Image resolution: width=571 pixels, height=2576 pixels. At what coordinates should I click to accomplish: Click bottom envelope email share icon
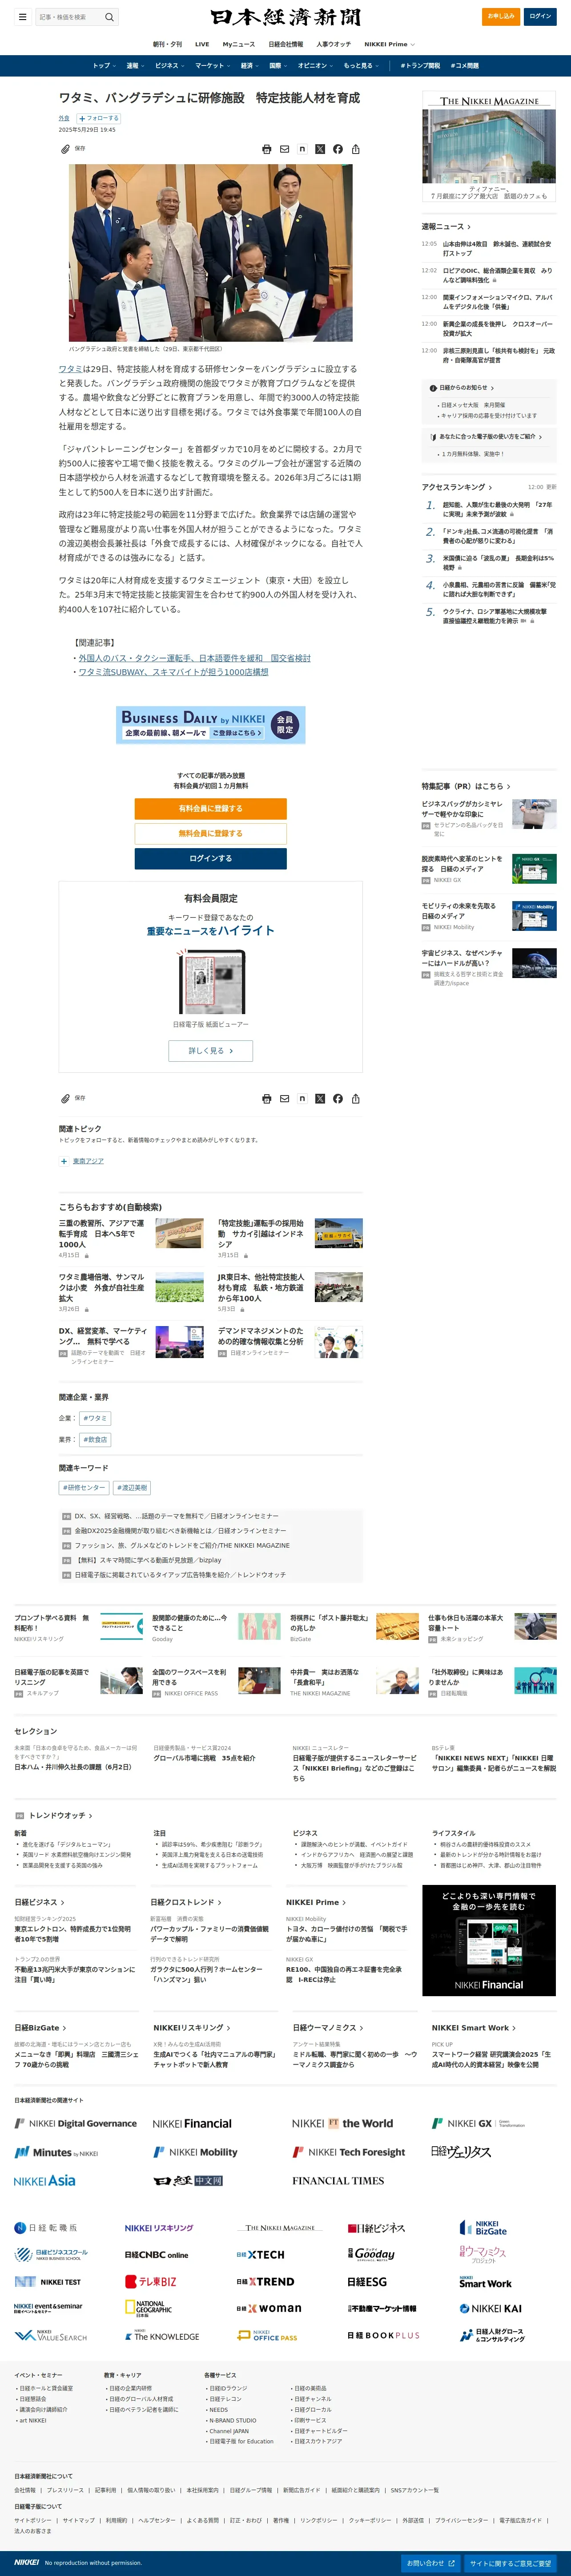[x=284, y=1098]
